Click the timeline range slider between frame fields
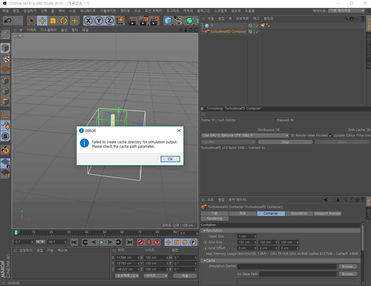 (x=41, y=242)
